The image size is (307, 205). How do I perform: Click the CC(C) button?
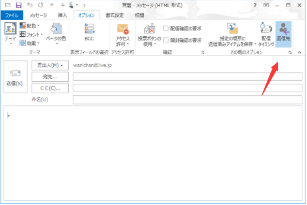pyautogui.click(x=50, y=89)
